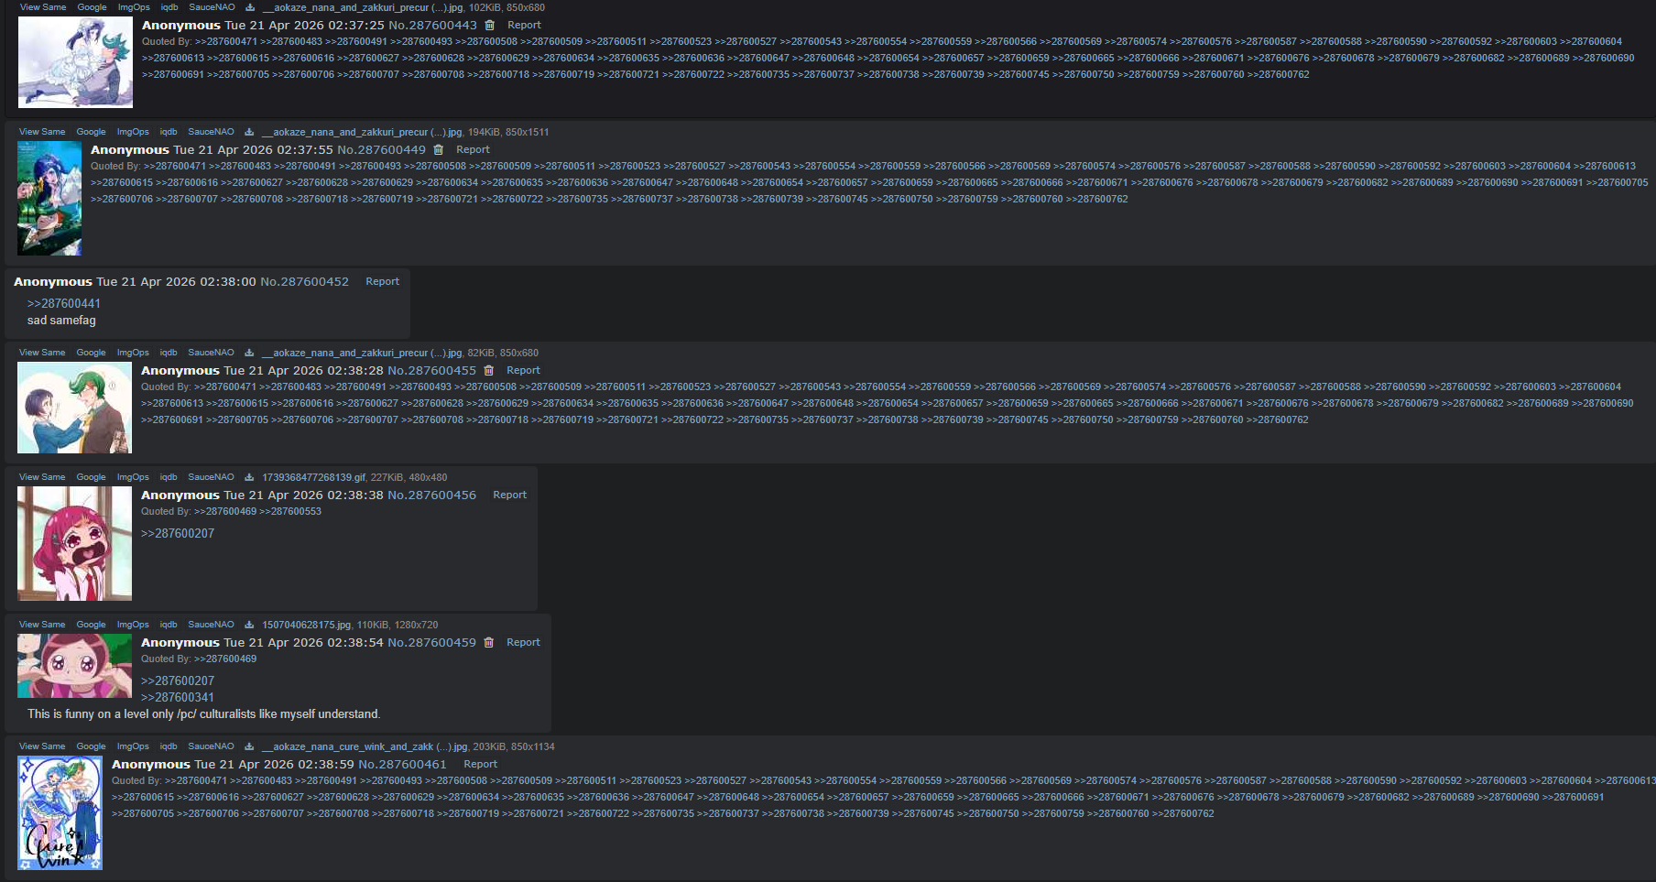
Task: Open the >>287600469 backlink under post No.287600456
Action: click(x=225, y=512)
